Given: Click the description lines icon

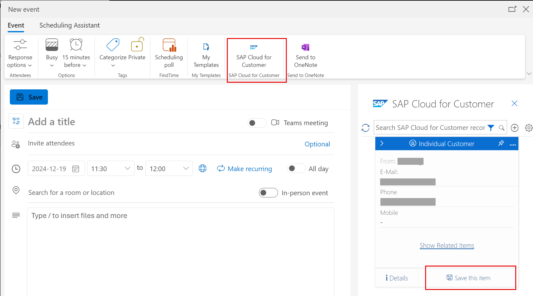Looking at the screenshot, I should pos(16,215).
